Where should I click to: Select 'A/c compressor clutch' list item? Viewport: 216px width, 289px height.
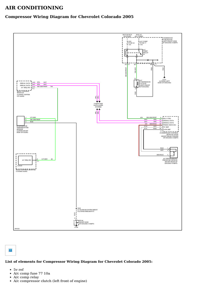pyautogui.click(x=50, y=281)
